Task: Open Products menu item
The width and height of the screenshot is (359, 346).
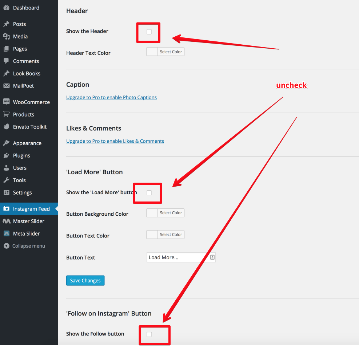Action: [29, 114]
